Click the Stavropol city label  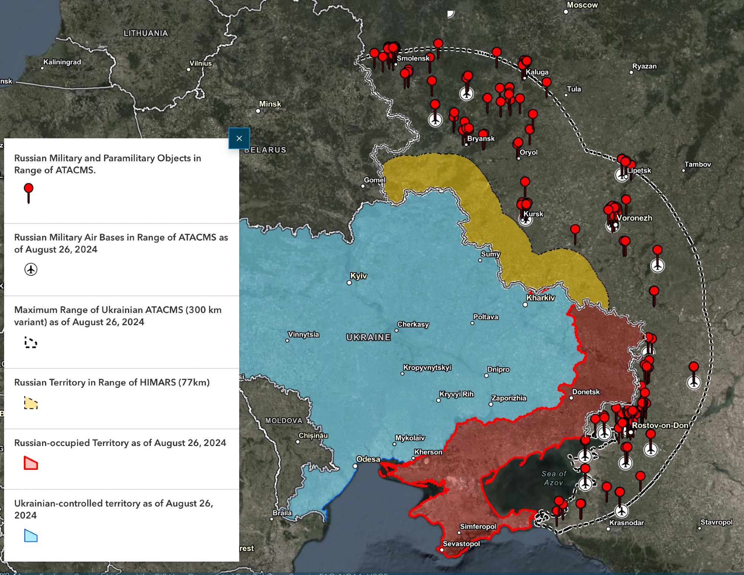(x=716, y=522)
